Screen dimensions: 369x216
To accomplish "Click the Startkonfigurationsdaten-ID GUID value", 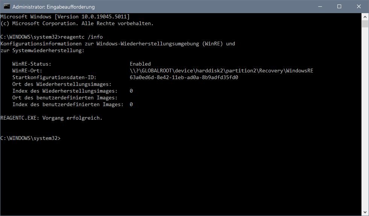I will click(184, 77).
